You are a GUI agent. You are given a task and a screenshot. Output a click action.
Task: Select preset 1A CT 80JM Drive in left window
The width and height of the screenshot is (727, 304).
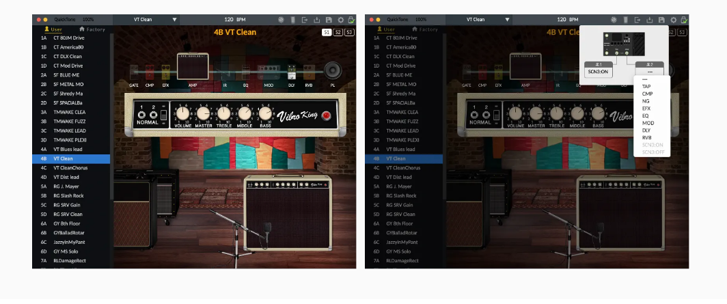pyautogui.click(x=71, y=38)
